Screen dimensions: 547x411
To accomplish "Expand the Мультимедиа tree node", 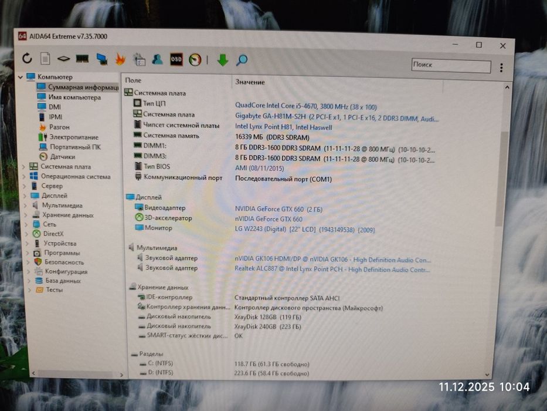I will [x=25, y=206].
